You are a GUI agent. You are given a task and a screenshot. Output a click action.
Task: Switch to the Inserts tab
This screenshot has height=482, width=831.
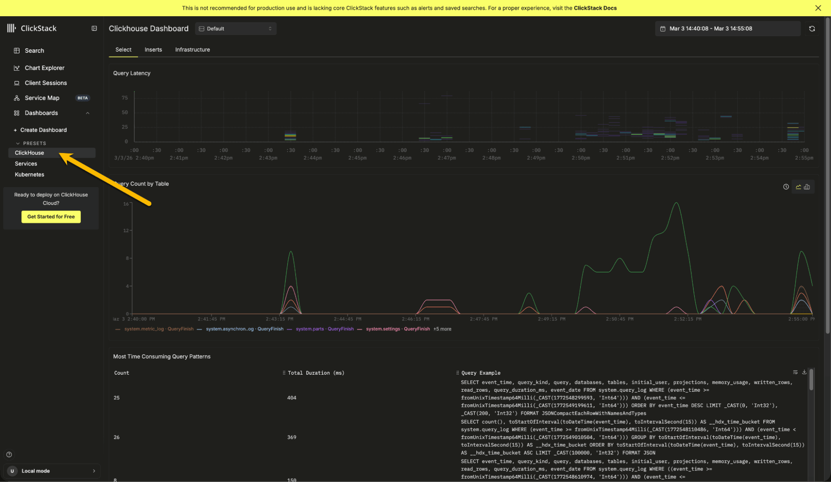pyautogui.click(x=153, y=49)
